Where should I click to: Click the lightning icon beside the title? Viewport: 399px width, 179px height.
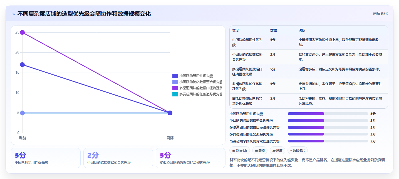click(13, 14)
